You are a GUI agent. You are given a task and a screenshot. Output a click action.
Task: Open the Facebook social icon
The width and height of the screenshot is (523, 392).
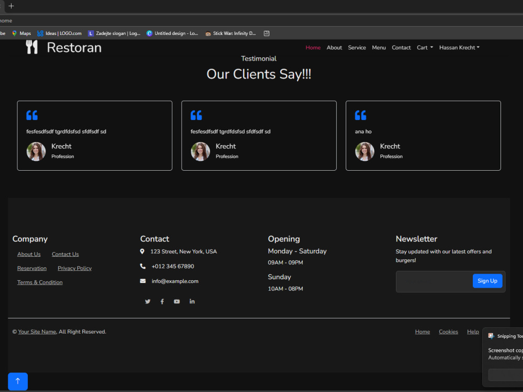[x=162, y=302]
